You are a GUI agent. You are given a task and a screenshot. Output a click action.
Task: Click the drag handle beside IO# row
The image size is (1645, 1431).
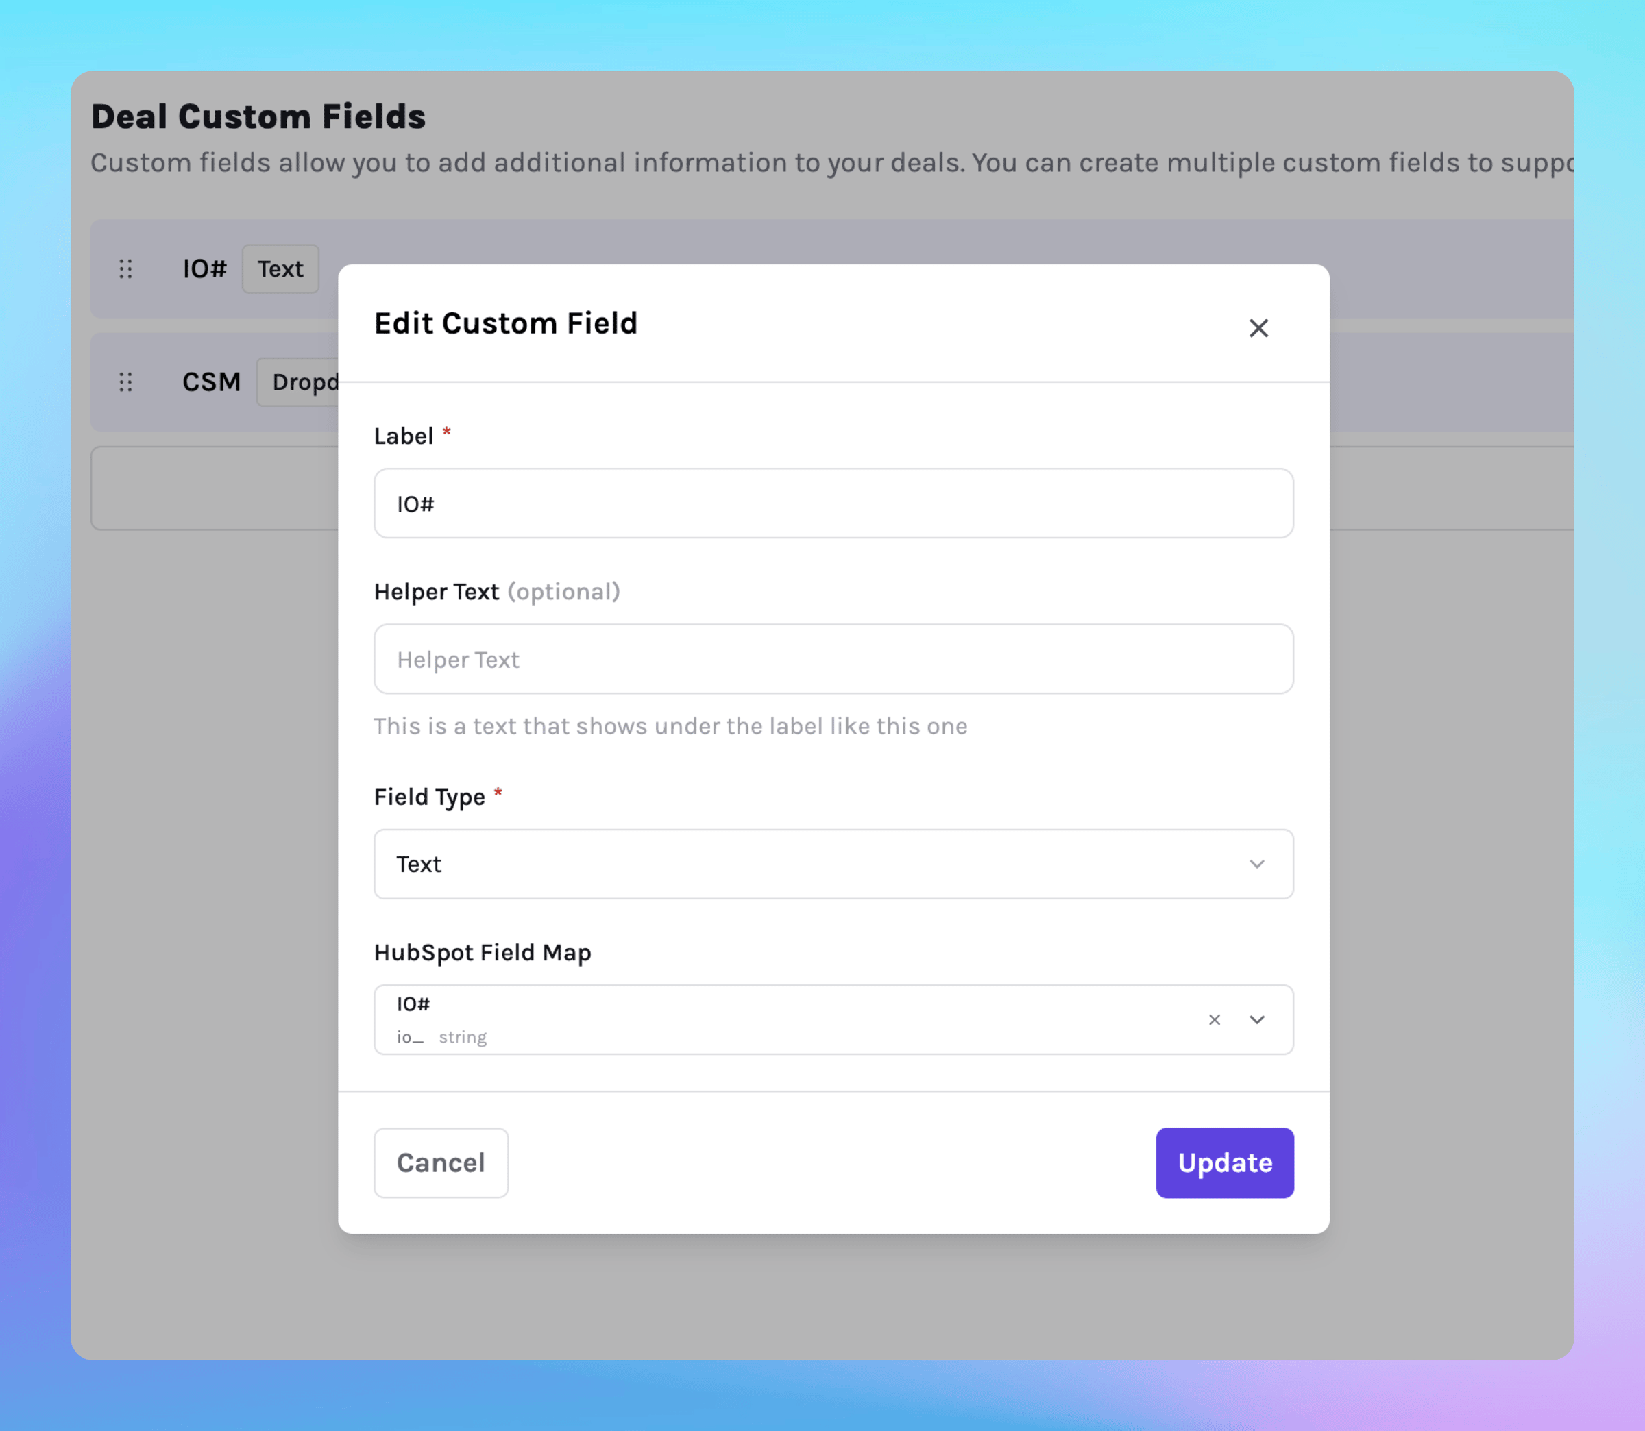[125, 269]
